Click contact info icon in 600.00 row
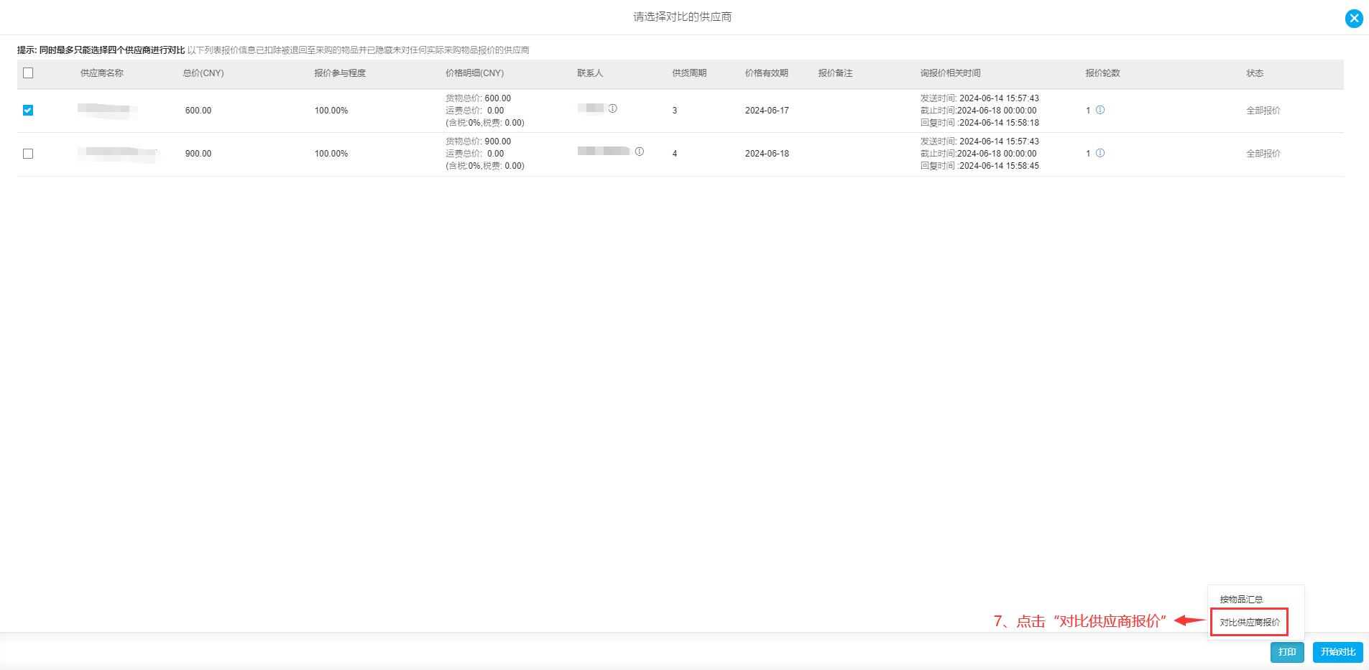Screen dimensions: 1369x670 (613, 108)
